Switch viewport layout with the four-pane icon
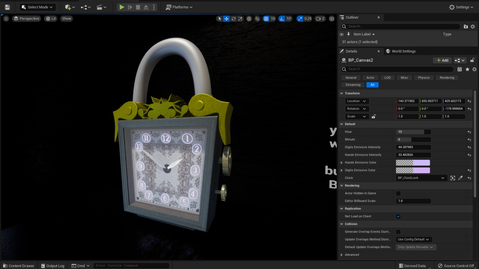479x269 pixels. (x=332, y=19)
